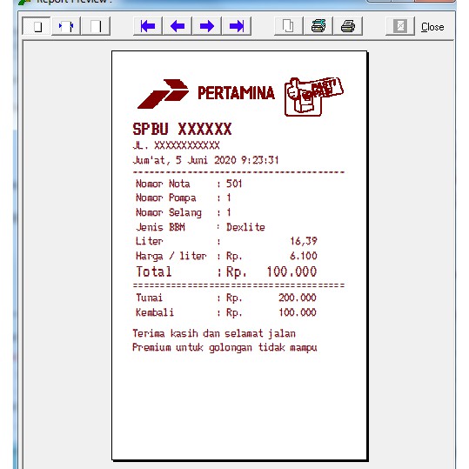
Task: Toggle the zoom-to-page-width button
Action: 96,26
